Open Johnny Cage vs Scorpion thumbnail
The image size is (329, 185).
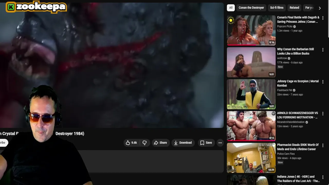(x=251, y=94)
